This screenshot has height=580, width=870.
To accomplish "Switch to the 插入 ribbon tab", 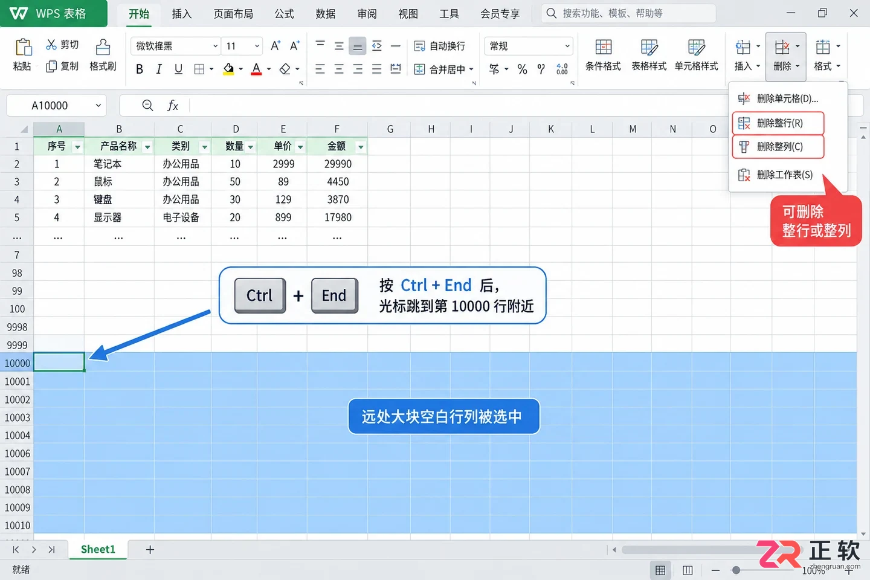I will [x=181, y=14].
